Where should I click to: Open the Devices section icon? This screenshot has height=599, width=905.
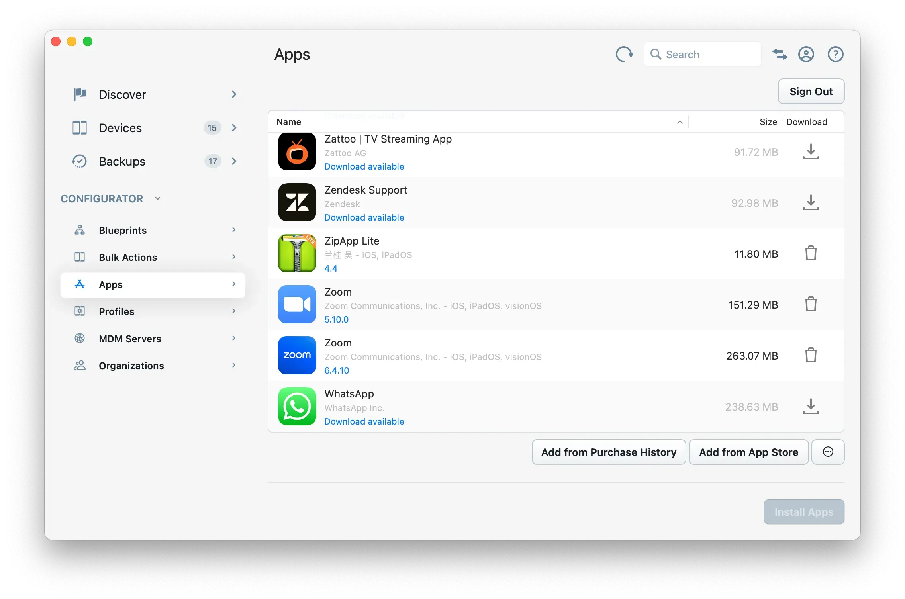click(x=80, y=128)
